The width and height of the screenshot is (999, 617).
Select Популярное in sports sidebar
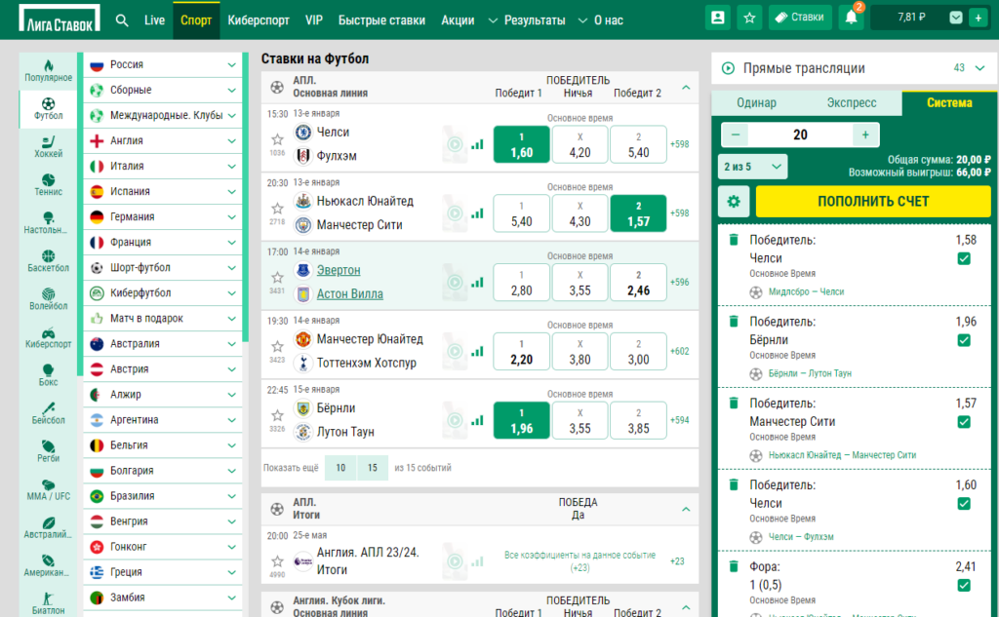pyautogui.click(x=49, y=71)
